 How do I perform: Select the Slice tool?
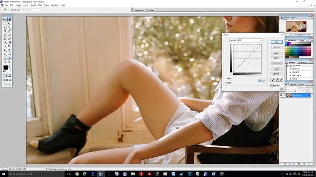9,31
